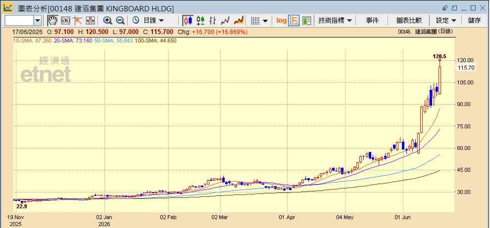Screen dimensions: 490x228
Task: Click the 100-SMA legend label
Action: point(155,40)
